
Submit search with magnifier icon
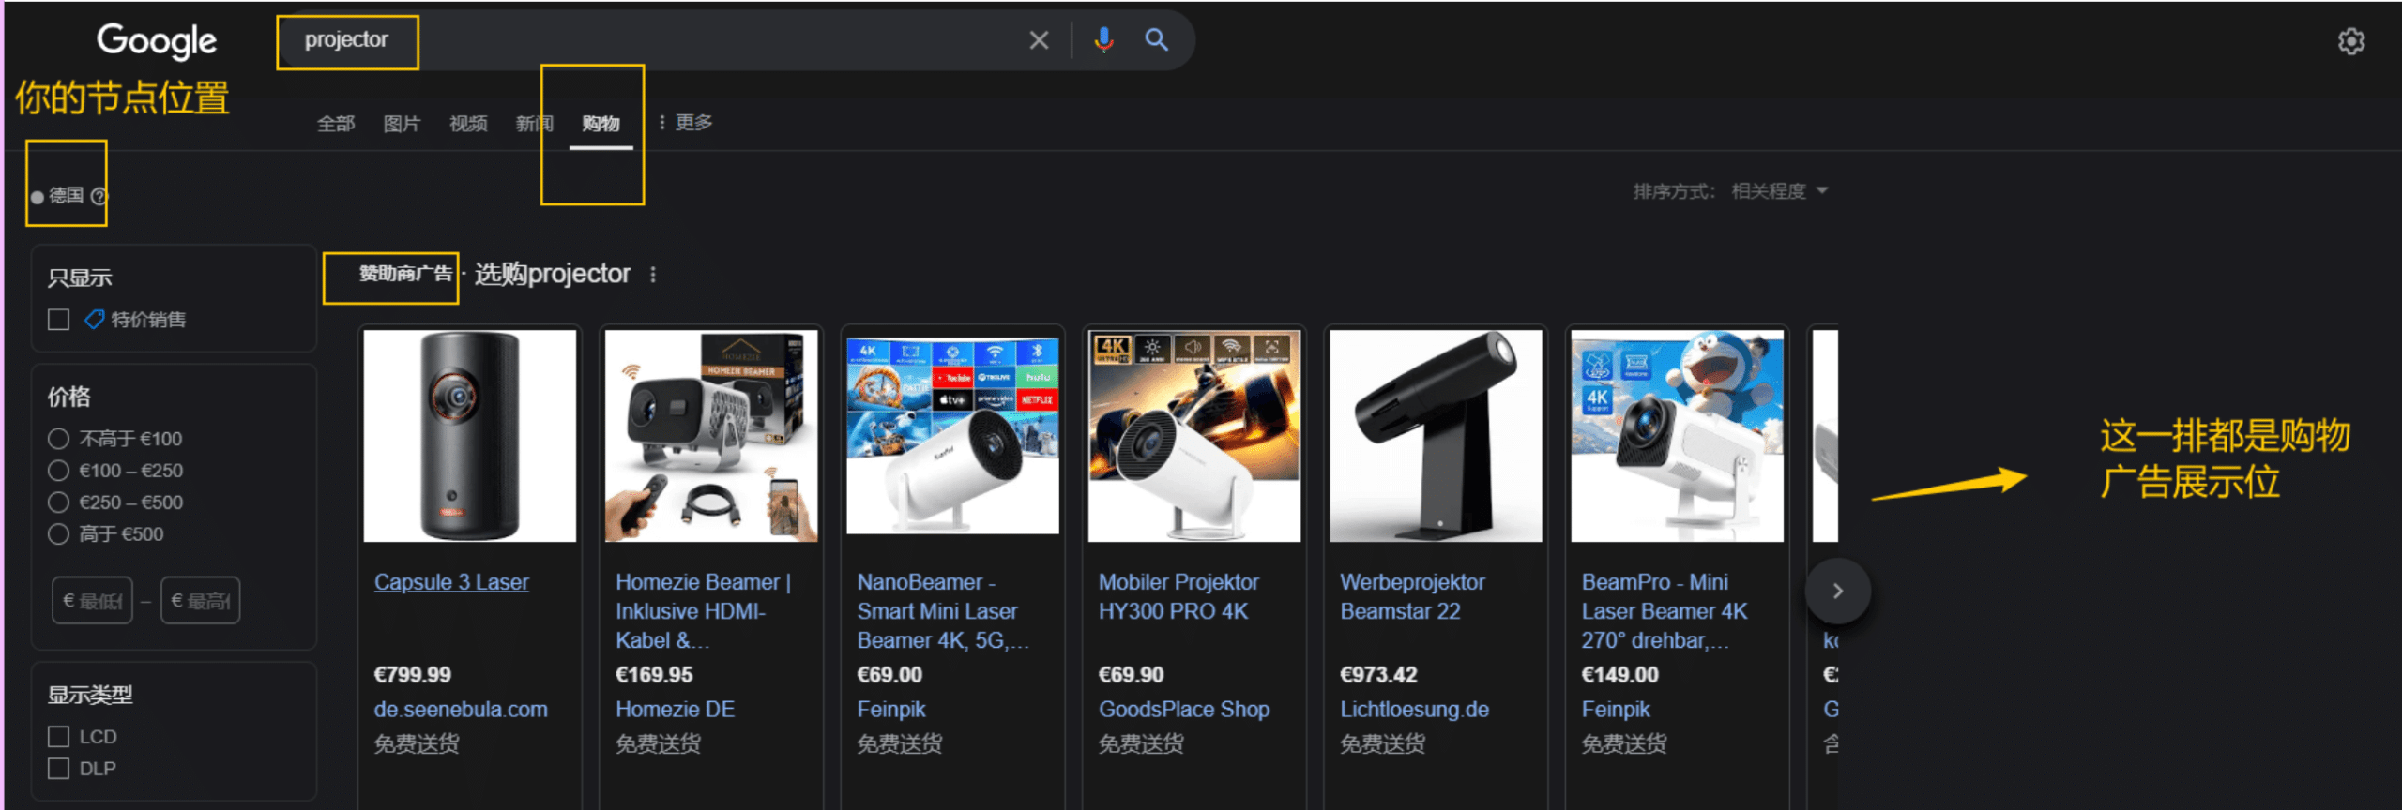pyautogui.click(x=1157, y=40)
